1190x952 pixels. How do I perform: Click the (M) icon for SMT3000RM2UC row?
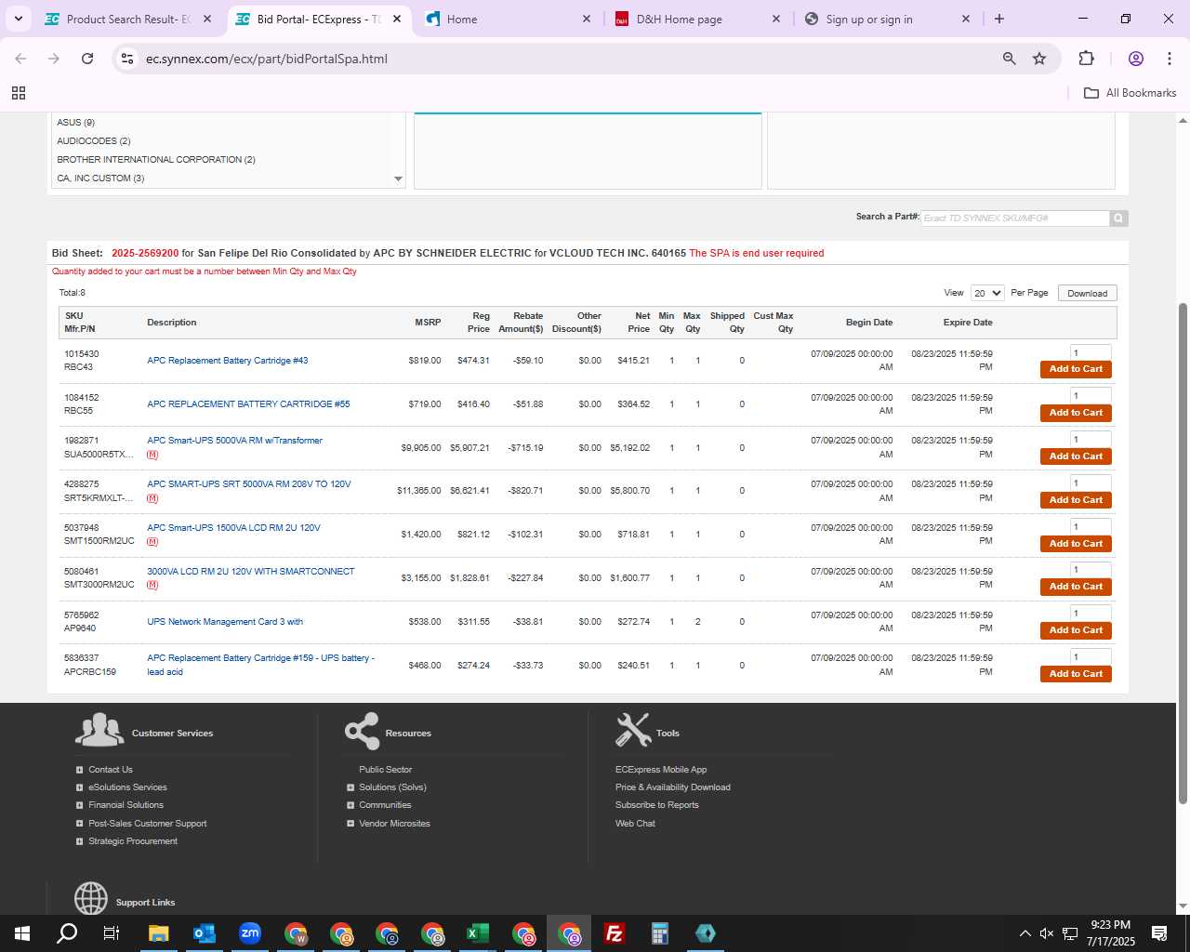[152, 585]
